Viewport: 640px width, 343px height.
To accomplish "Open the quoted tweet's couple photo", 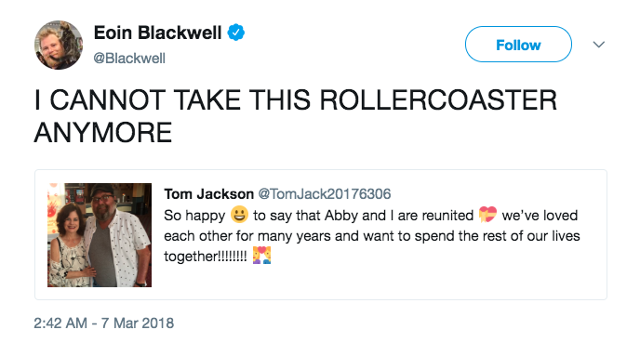I will click(100, 235).
